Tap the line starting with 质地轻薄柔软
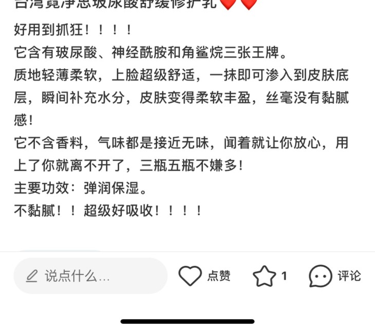Screen dimensions: 375x331 click(181, 75)
